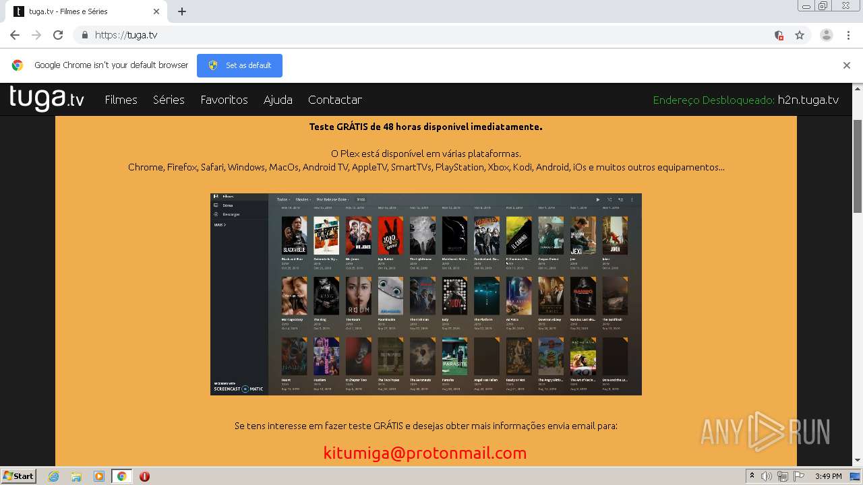Open the Chrome three-dot menu
The height and width of the screenshot is (485, 863).
pyautogui.click(x=848, y=35)
